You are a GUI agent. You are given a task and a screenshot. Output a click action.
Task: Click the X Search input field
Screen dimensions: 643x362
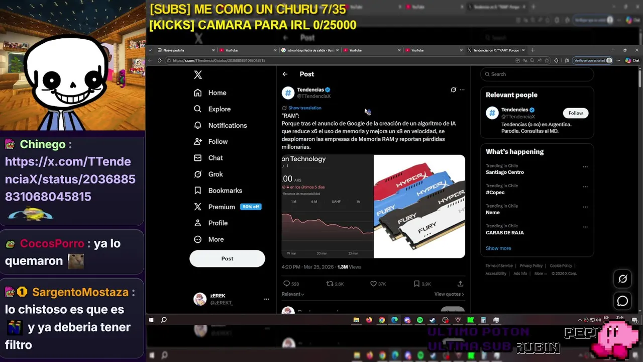coord(537,74)
